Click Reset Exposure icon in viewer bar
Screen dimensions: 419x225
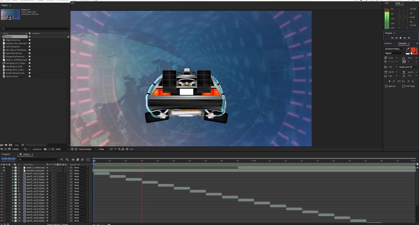pos(127,149)
